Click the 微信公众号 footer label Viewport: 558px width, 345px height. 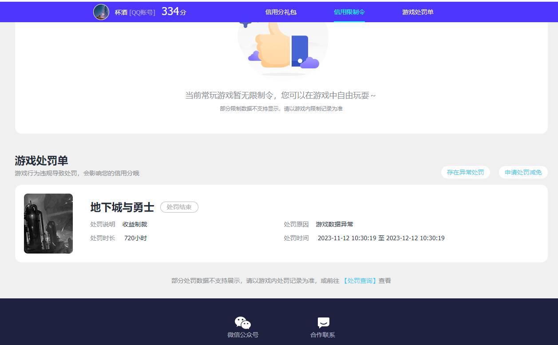click(x=242, y=334)
